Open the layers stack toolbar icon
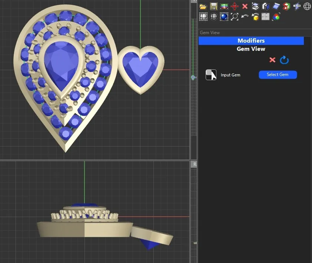 (255, 6)
